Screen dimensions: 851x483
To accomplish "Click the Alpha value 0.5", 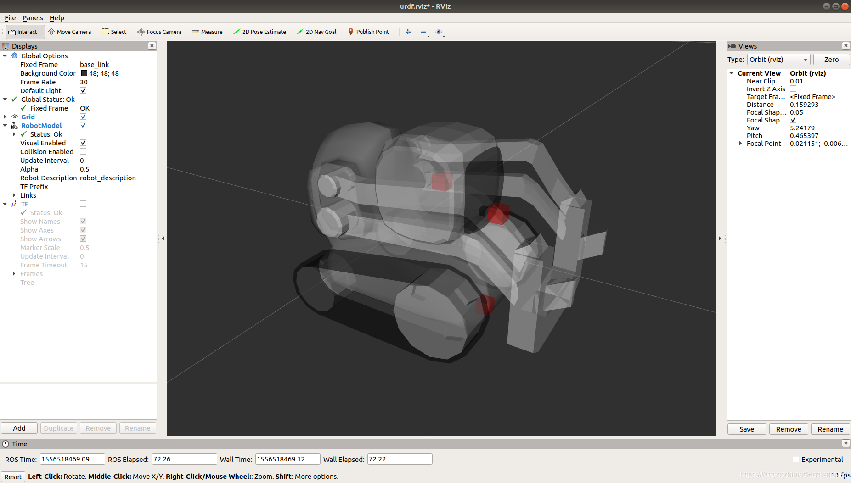I will (x=85, y=169).
